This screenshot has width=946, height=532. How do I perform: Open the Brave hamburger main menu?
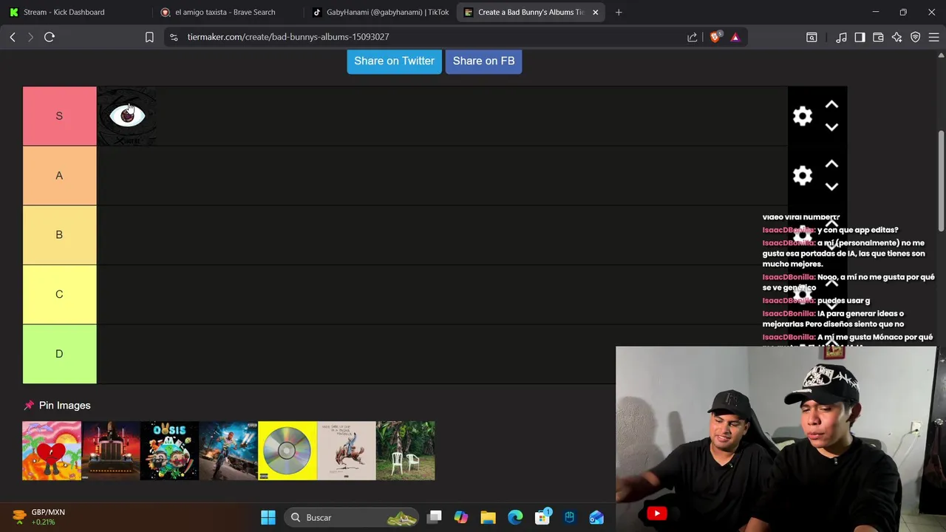933,37
